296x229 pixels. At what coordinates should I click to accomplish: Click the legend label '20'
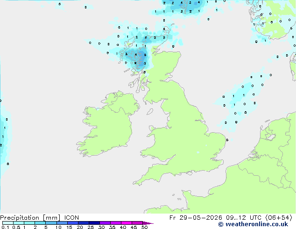[x=80, y=227]
